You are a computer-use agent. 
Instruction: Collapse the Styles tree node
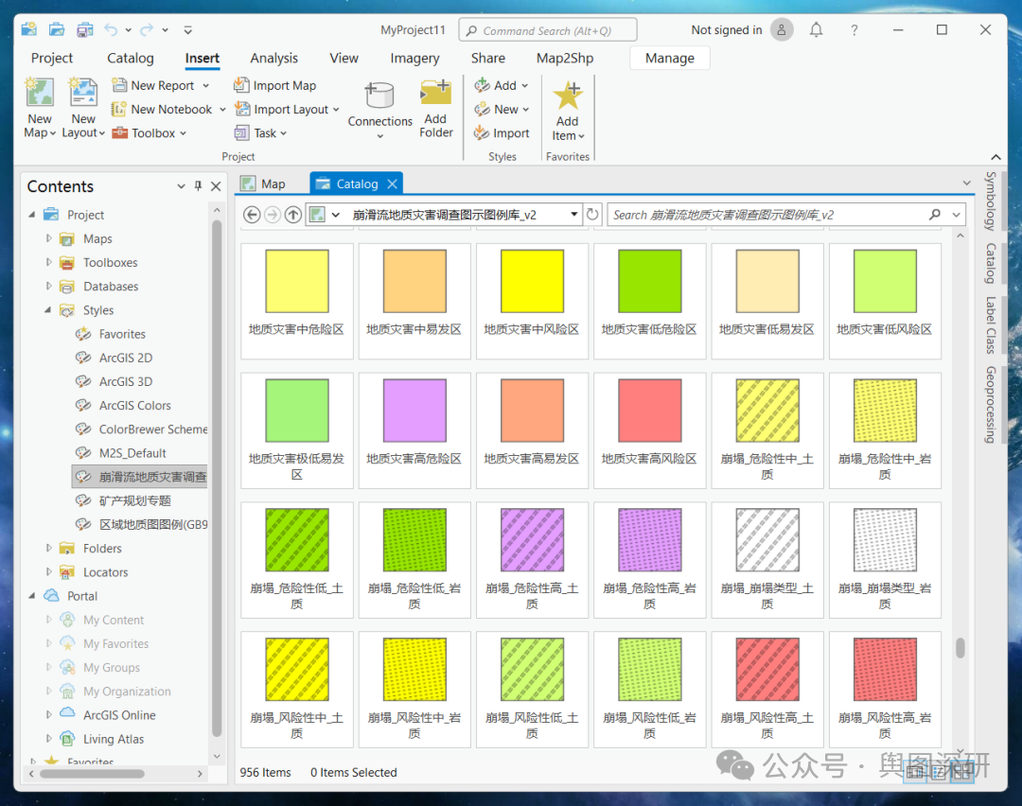pyautogui.click(x=47, y=310)
